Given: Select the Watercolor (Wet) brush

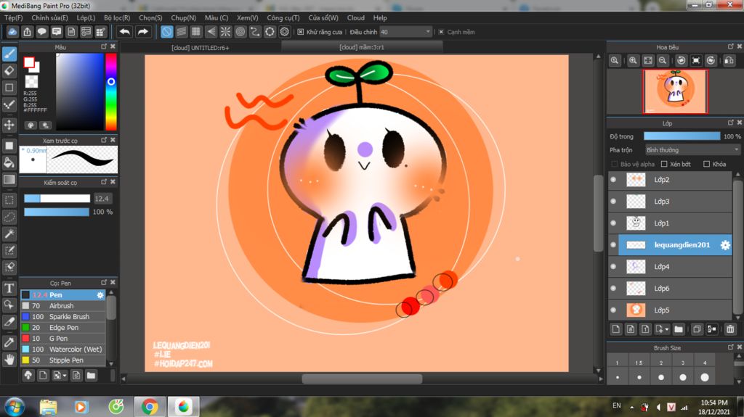Looking at the screenshot, I should point(62,350).
